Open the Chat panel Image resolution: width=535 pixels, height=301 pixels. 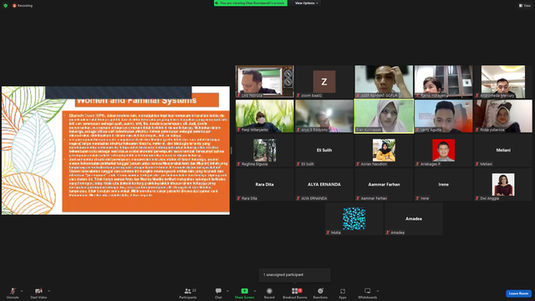pos(218,293)
